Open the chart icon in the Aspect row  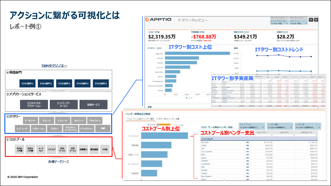pos(247,158)
